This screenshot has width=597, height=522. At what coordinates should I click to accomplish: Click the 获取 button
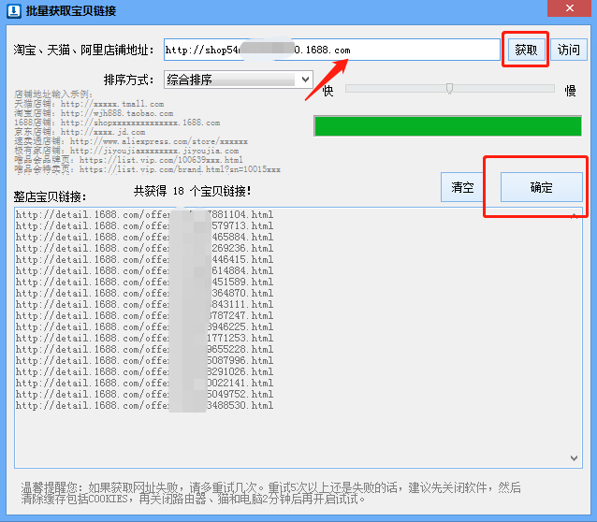526,50
